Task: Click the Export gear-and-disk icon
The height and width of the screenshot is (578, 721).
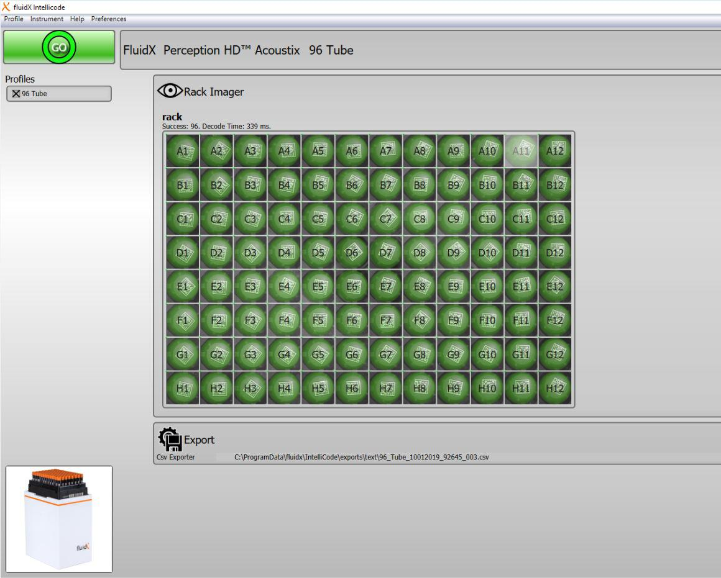Action: [170, 439]
